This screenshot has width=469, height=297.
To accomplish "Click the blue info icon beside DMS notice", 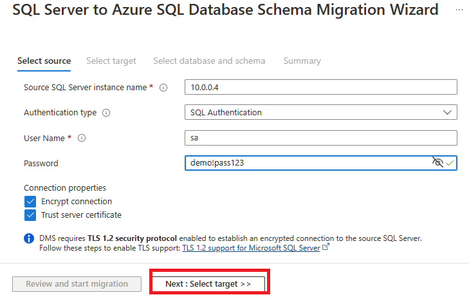I will pos(29,238).
